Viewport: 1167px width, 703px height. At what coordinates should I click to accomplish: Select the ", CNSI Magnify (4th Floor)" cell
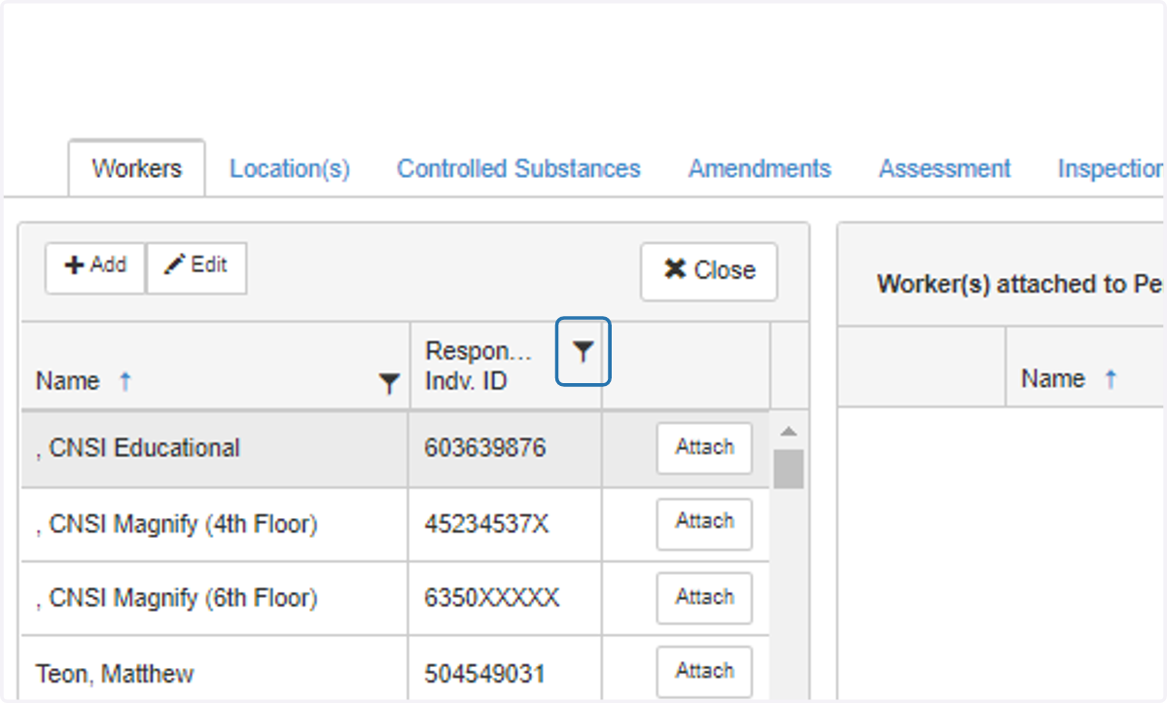(x=215, y=524)
